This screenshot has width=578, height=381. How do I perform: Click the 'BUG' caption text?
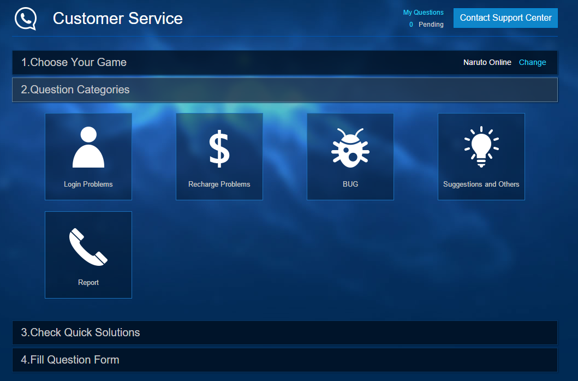pos(350,184)
